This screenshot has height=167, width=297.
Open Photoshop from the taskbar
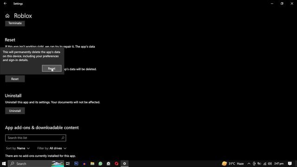(x=76, y=164)
